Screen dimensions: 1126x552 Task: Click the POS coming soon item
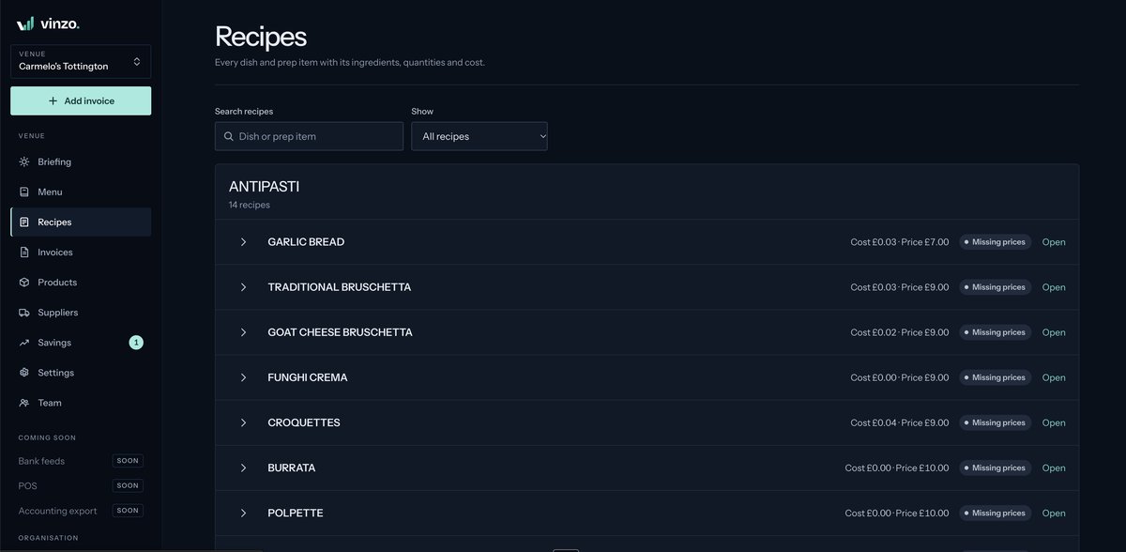pyautogui.click(x=81, y=486)
